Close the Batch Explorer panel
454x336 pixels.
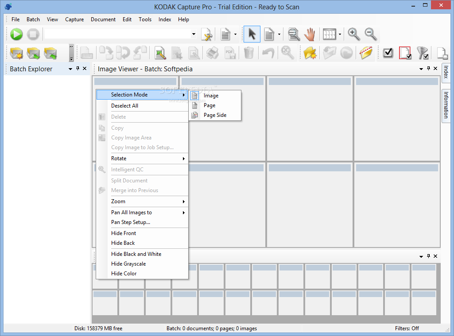[x=85, y=69]
